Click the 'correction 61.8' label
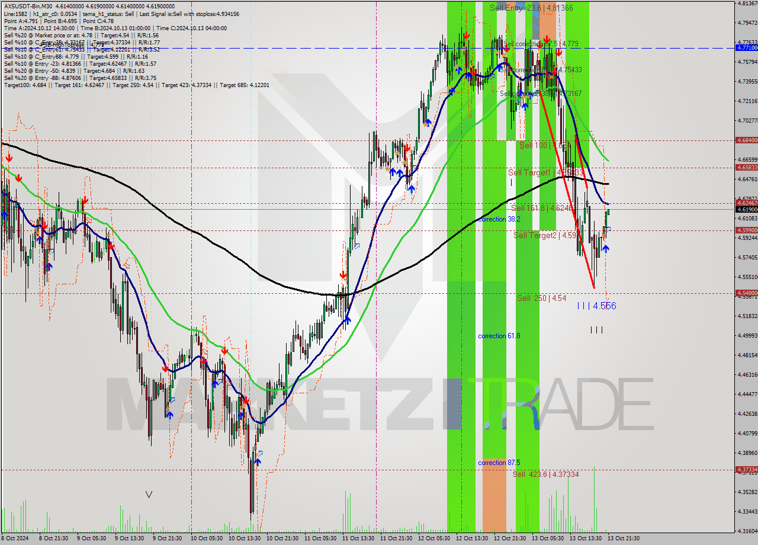This screenshot has height=545, width=758. (x=499, y=336)
